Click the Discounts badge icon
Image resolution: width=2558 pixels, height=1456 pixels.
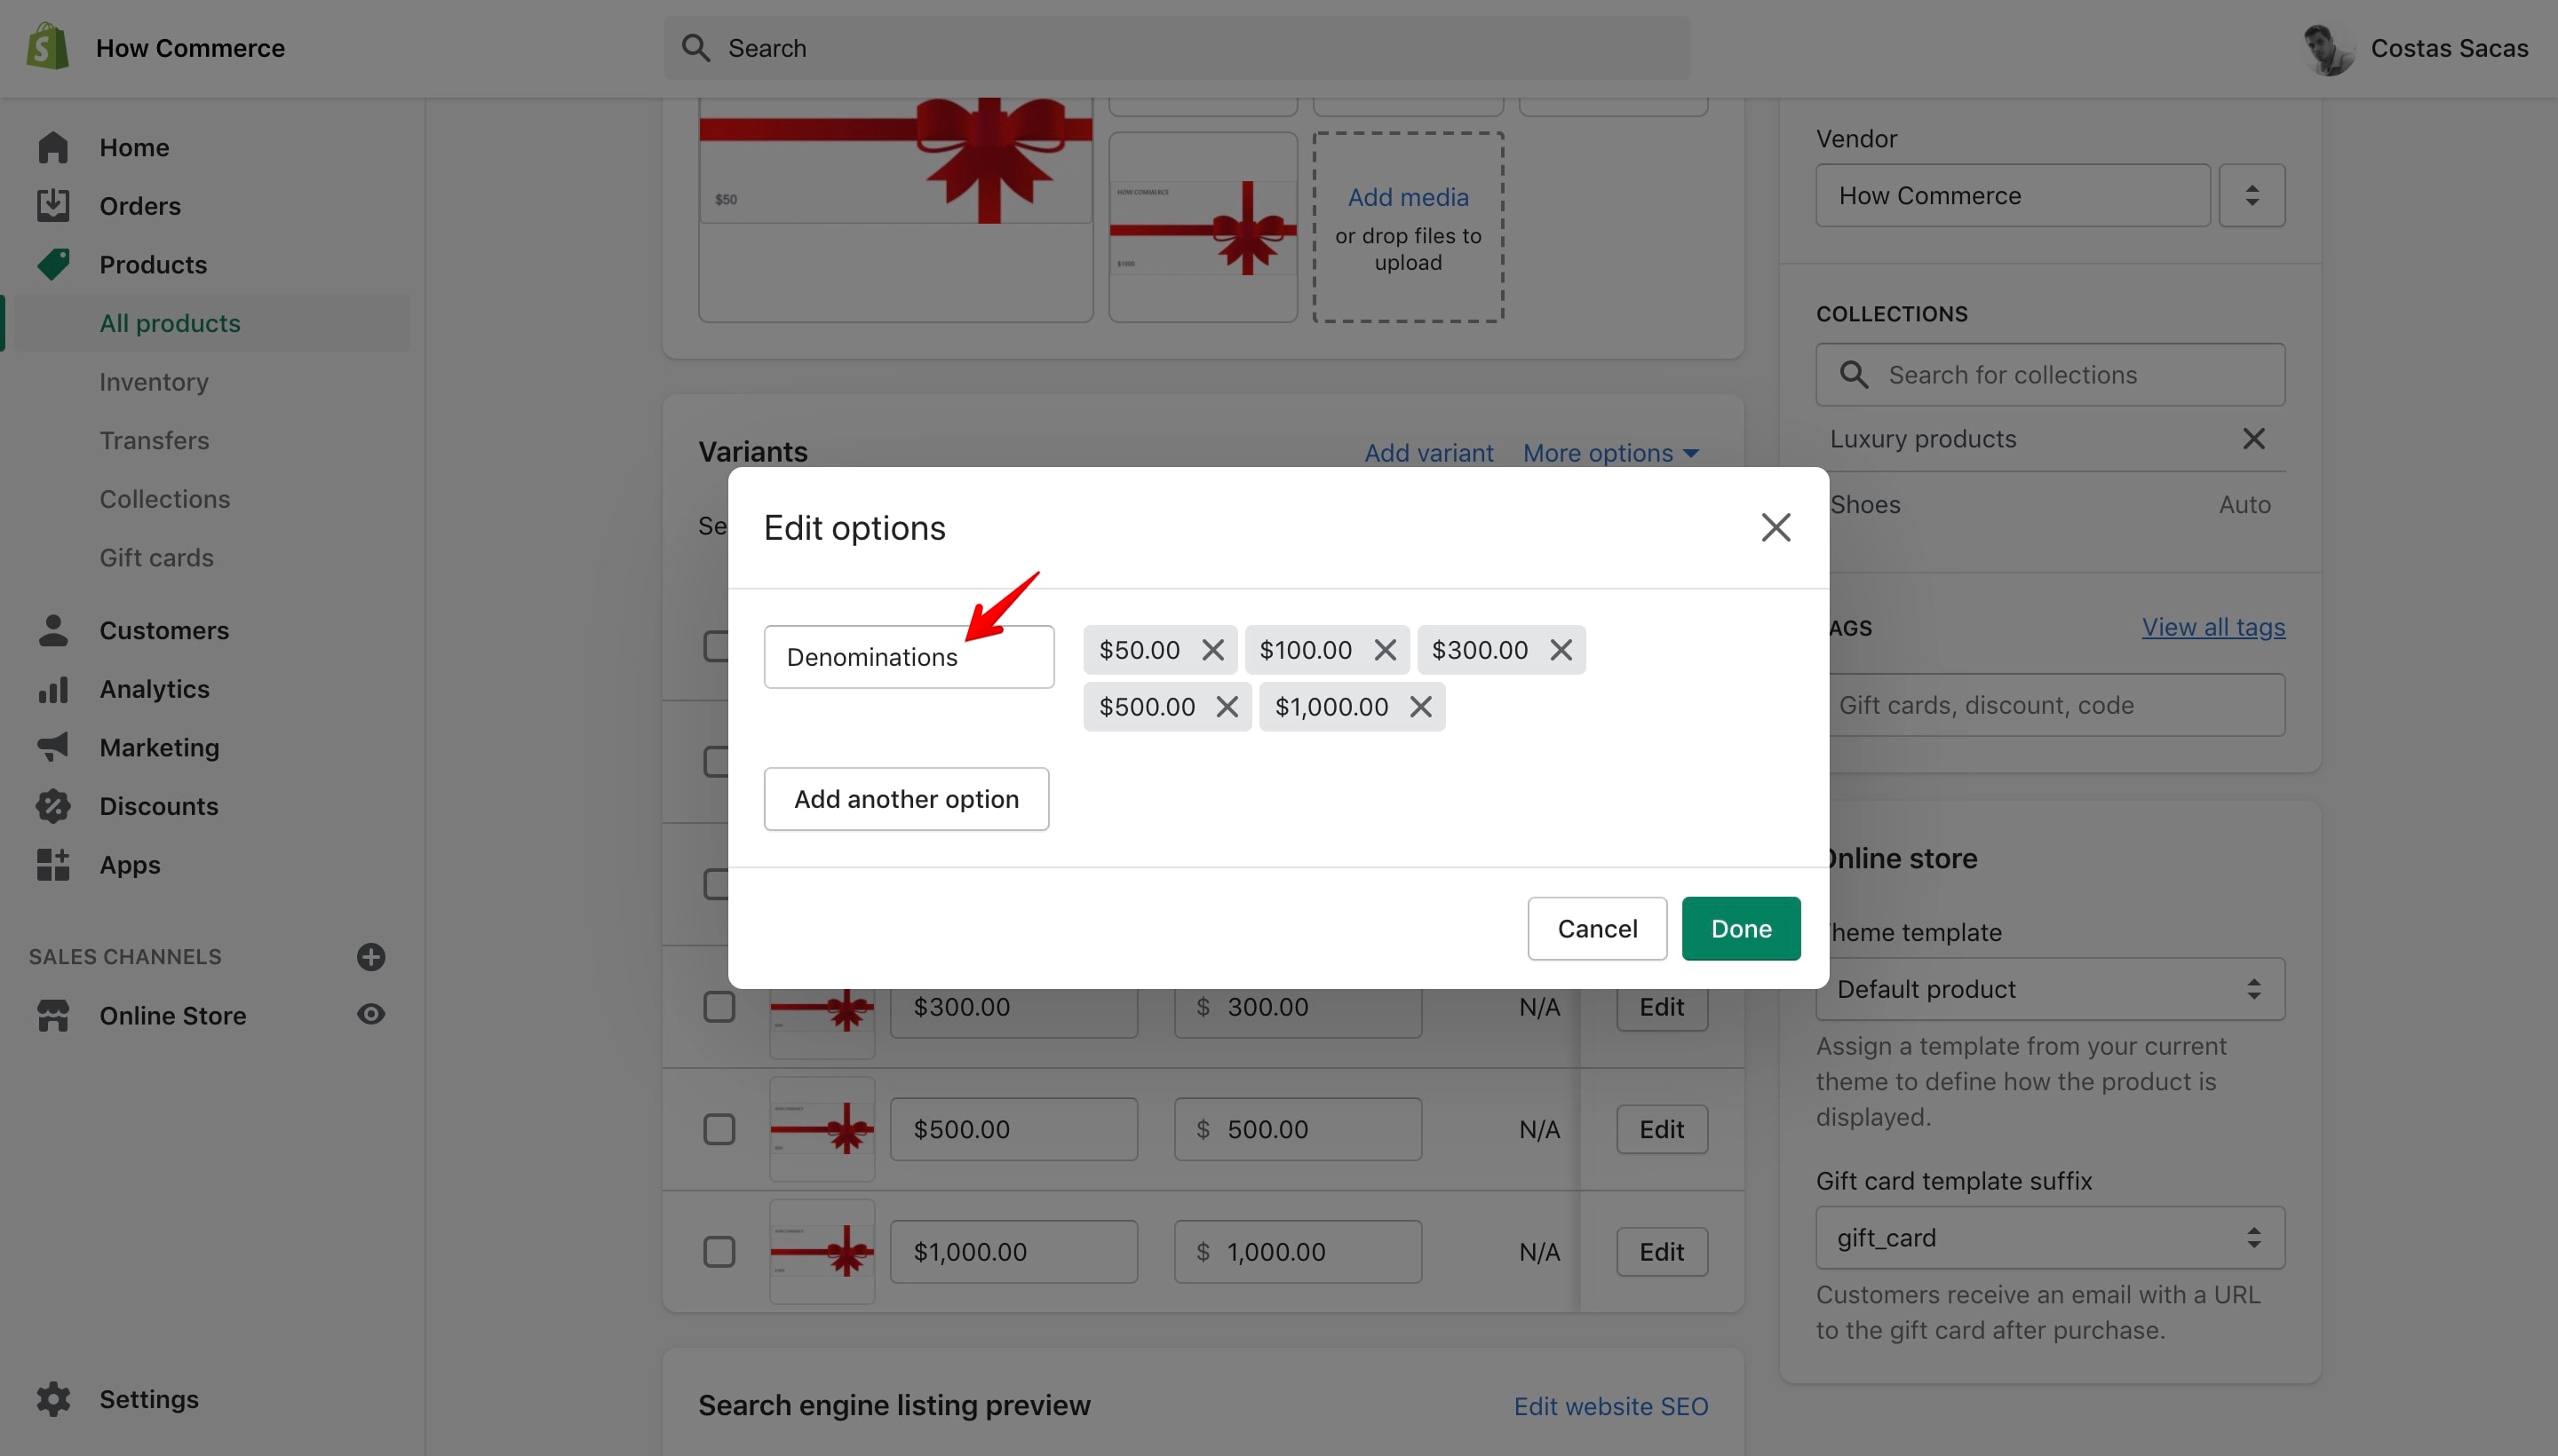click(53, 806)
